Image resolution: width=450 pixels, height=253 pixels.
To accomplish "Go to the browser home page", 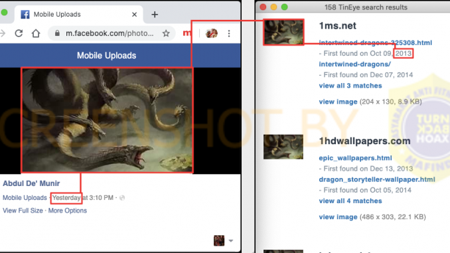I will click(x=36, y=33).
